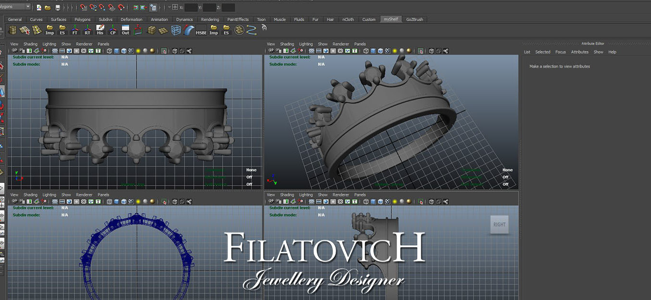The image size is (651, 300).
Task: Switch to the Curves shelf tab
Action: (36, 19)
